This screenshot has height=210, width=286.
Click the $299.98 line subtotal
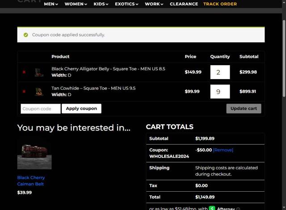248,72
